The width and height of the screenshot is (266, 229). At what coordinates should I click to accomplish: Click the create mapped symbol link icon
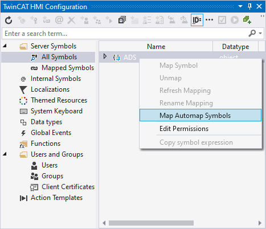[46, 20]
